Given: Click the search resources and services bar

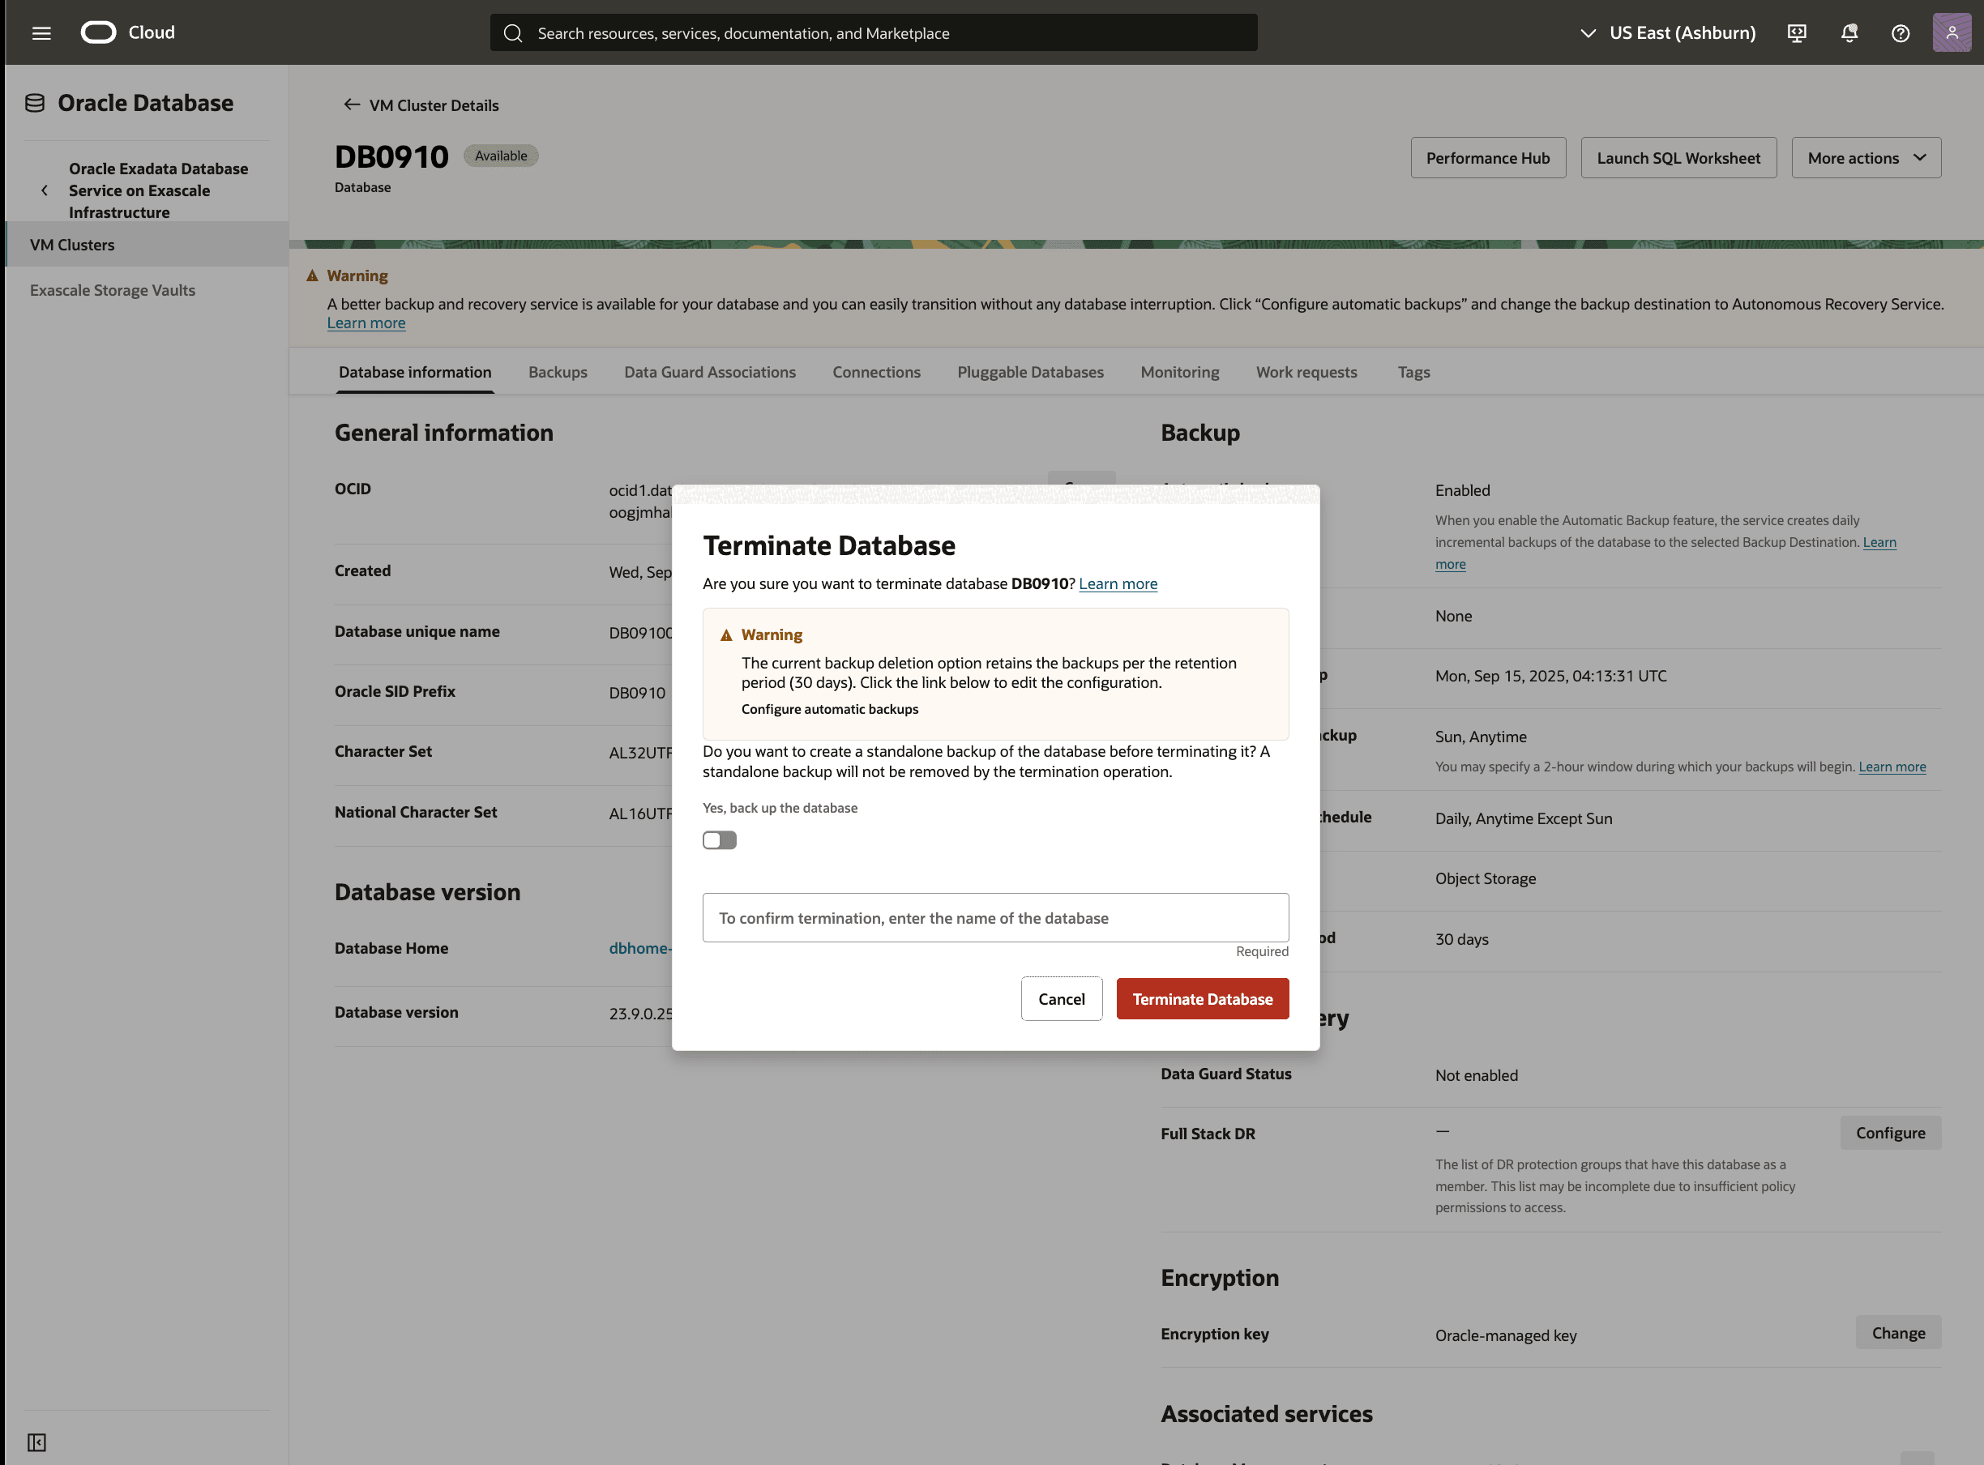Looking at the screenshot, I should tap(874, 32).
